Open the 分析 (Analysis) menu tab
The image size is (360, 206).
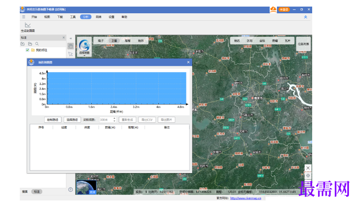(86, 17)
